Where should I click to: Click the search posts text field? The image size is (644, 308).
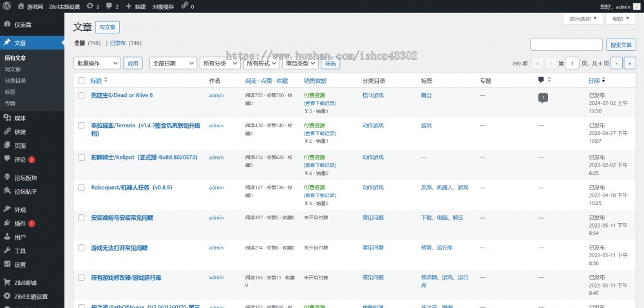click(x=566, y=45)
